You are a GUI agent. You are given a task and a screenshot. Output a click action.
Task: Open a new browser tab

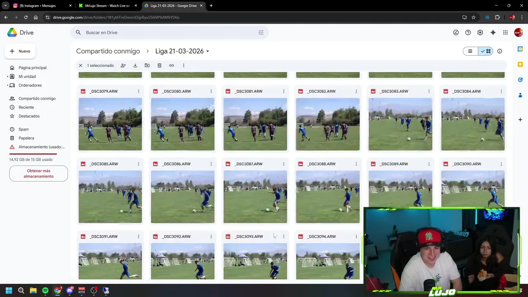(211, 6)
